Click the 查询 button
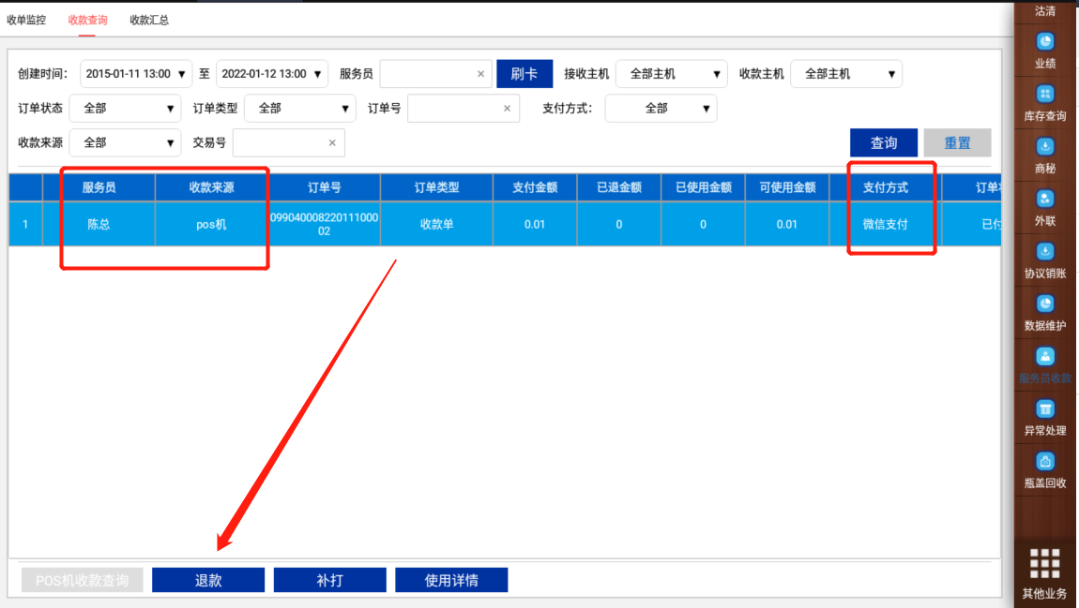 (884, 143)
